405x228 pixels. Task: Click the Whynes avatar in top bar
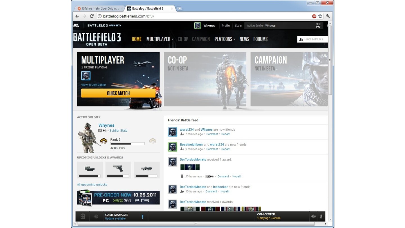point(198,26)
